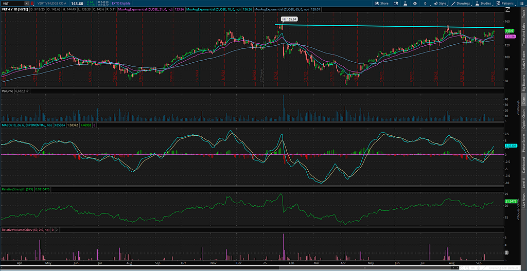Open the Drawings dropdown menu

(x=462, y=4)
